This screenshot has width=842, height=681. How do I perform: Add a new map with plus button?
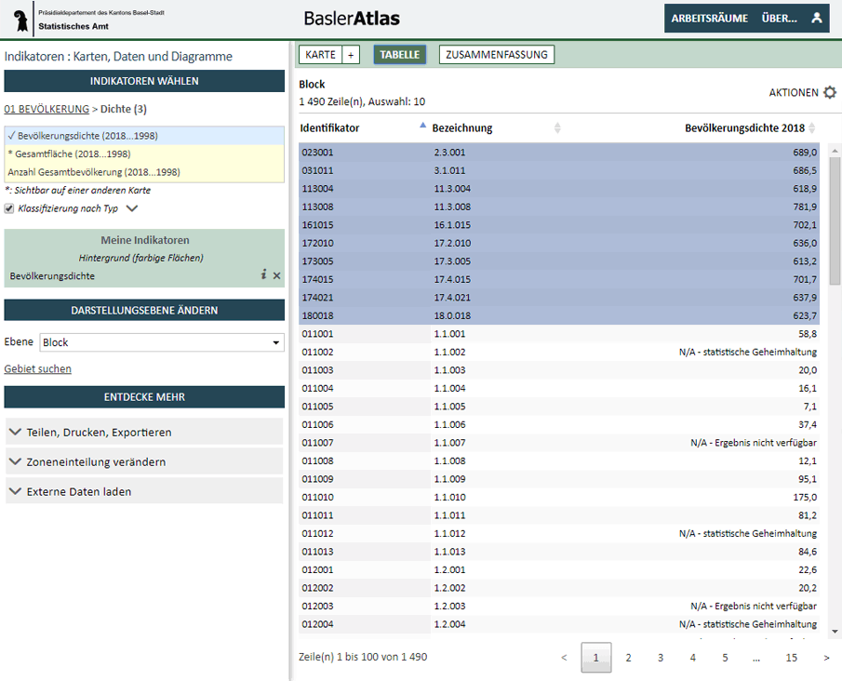click(x=351, y=55)
